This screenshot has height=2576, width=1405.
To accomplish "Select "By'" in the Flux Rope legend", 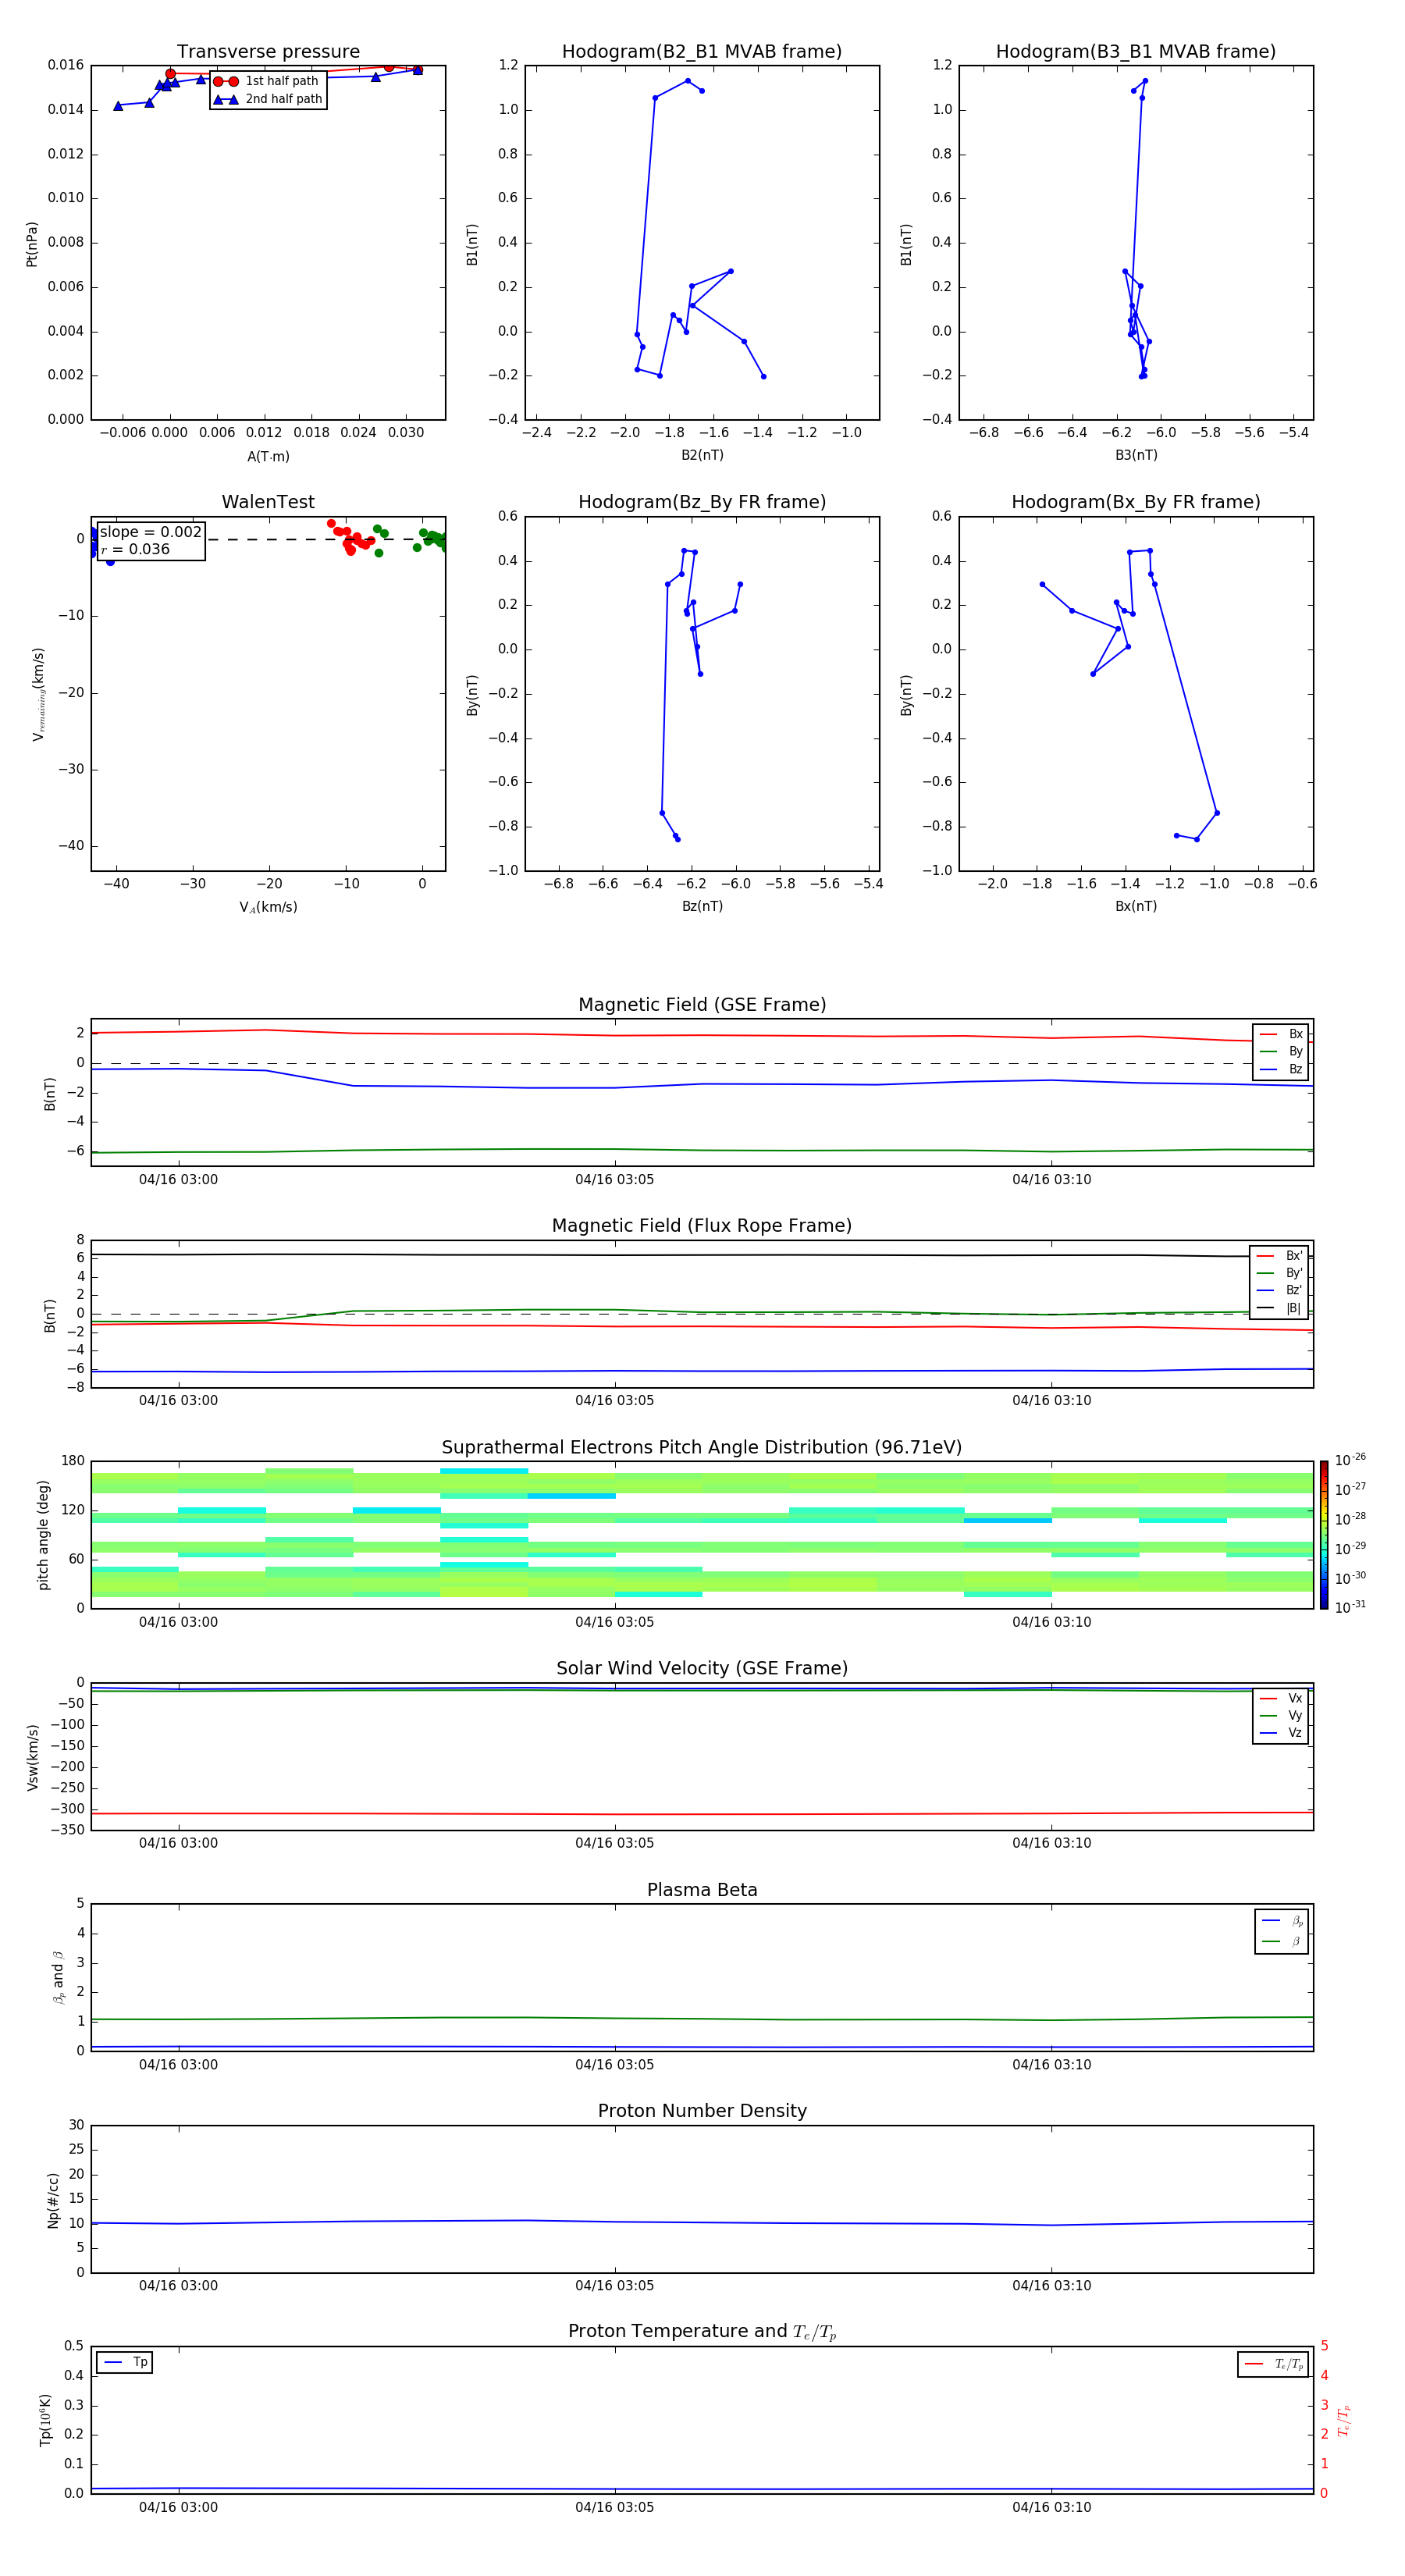I will tap(1294, 1273).
